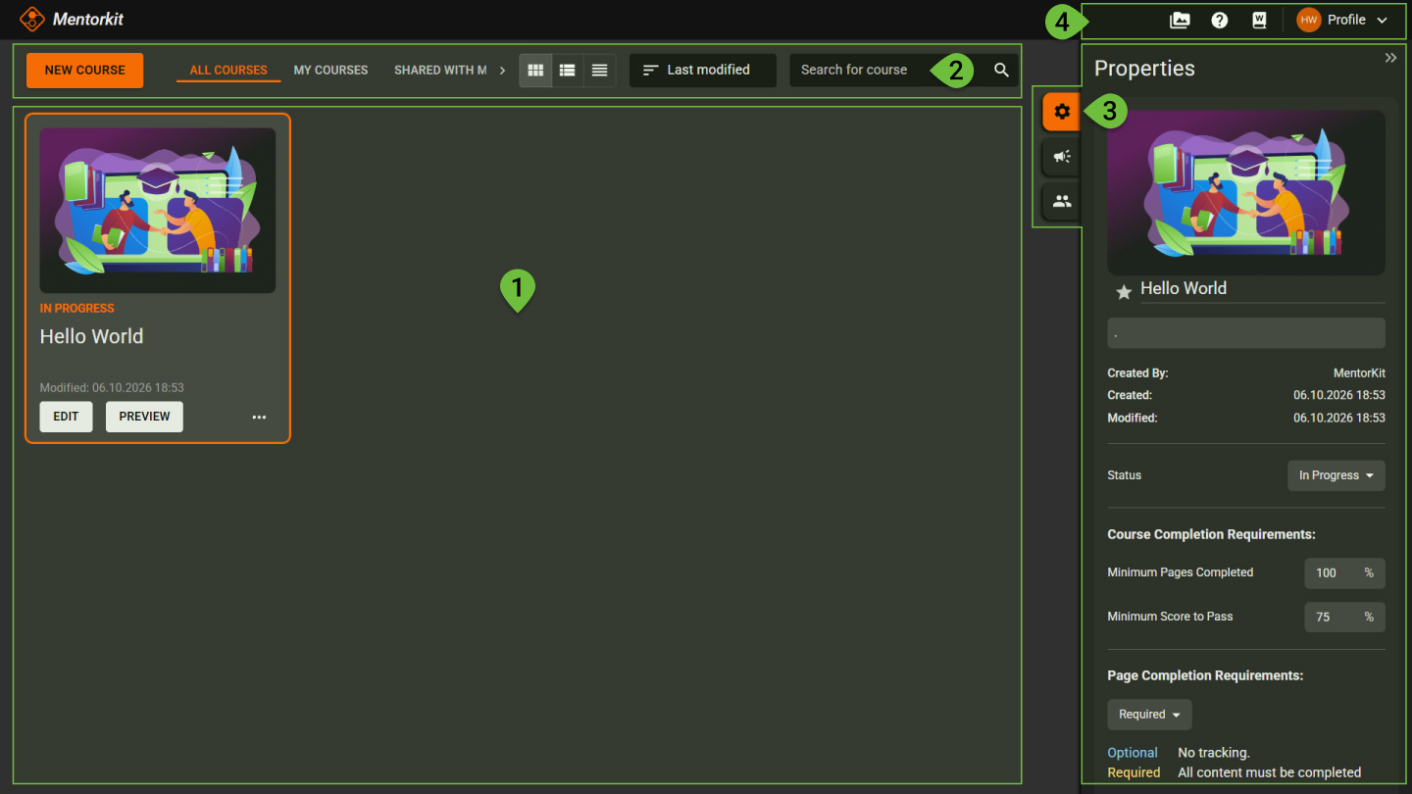Click the search magnifier icon
The image size is (1412, 794).
1001,70
